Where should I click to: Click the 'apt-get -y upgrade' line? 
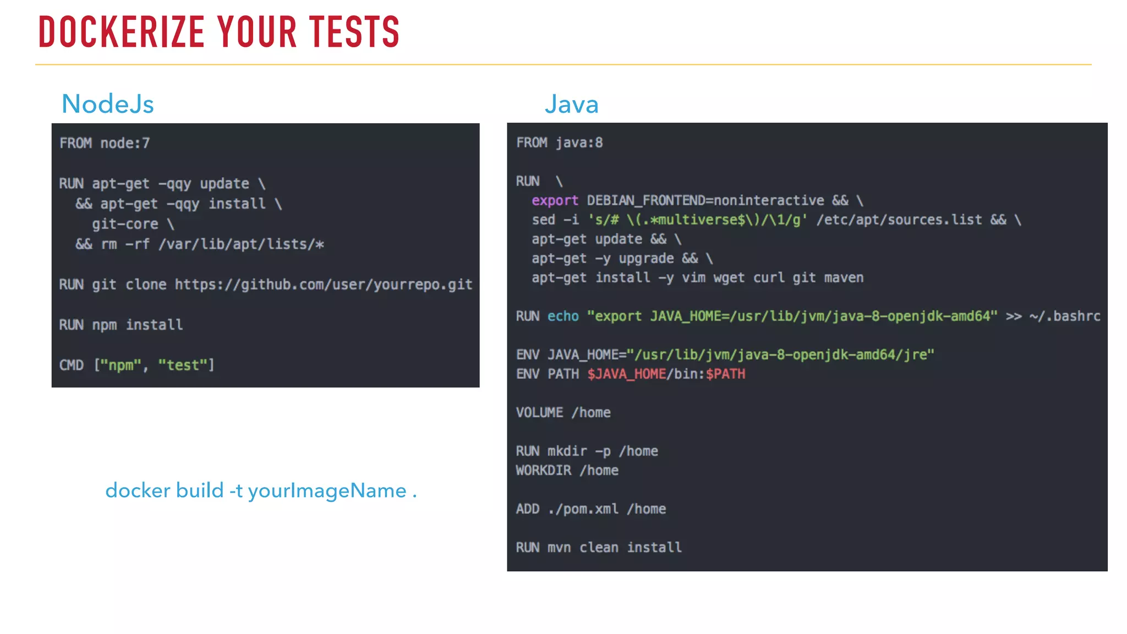[622, 258]
